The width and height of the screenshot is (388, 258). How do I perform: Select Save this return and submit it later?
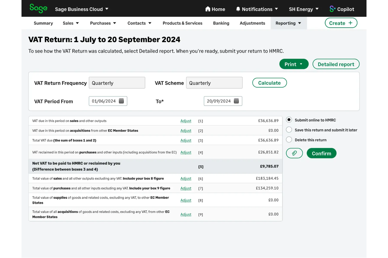click(x=289, y=130)
